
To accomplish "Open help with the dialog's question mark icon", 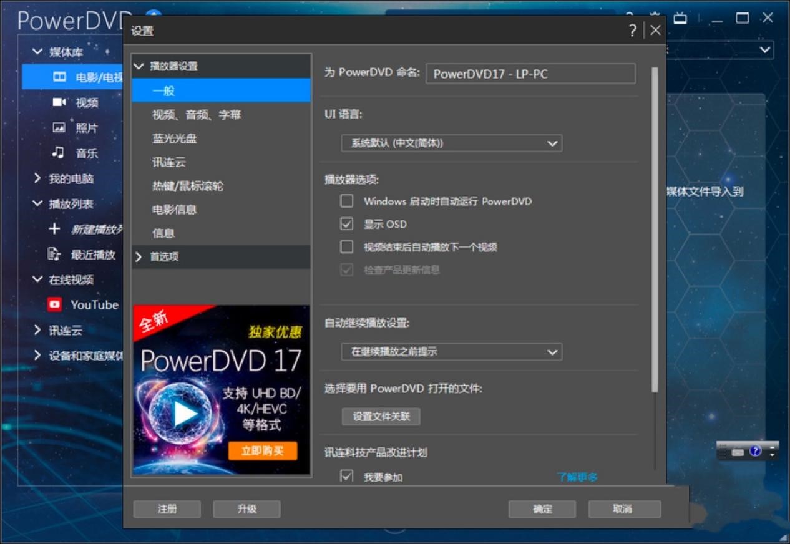I will tap(633, 30).
